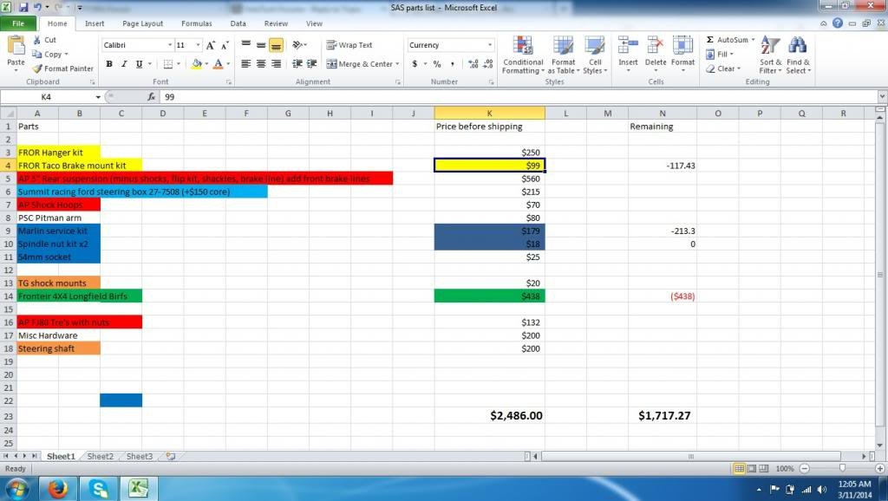Select column K header
Viewport: 888px width, 501px height.
[x=489, y=114]
